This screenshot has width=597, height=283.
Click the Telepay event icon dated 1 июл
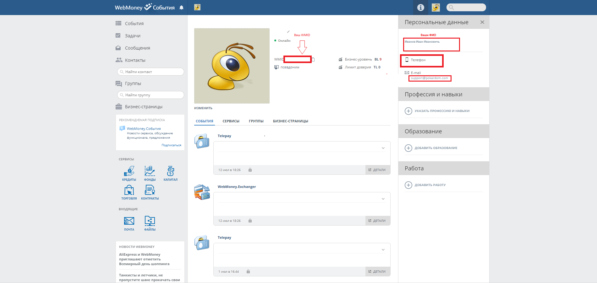click(x=202, y=243)
